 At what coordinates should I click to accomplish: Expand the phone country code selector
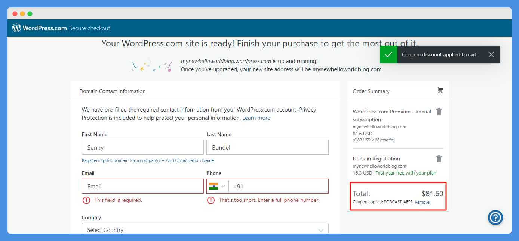[x=224, y=186]
